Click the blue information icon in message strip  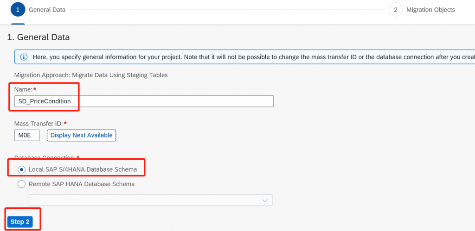point(24,57)
